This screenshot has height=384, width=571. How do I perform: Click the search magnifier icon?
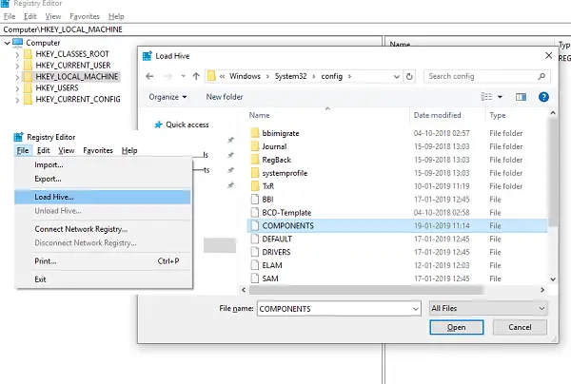click(x=541, y=76)
